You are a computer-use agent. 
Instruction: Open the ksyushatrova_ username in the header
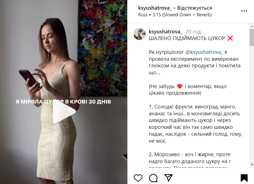155,8
